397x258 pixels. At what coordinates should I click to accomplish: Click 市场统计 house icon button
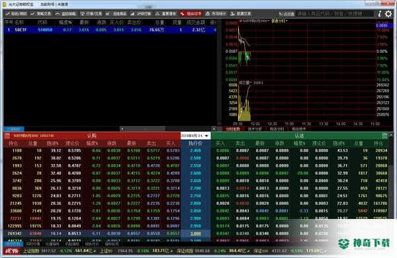point(216,14)
